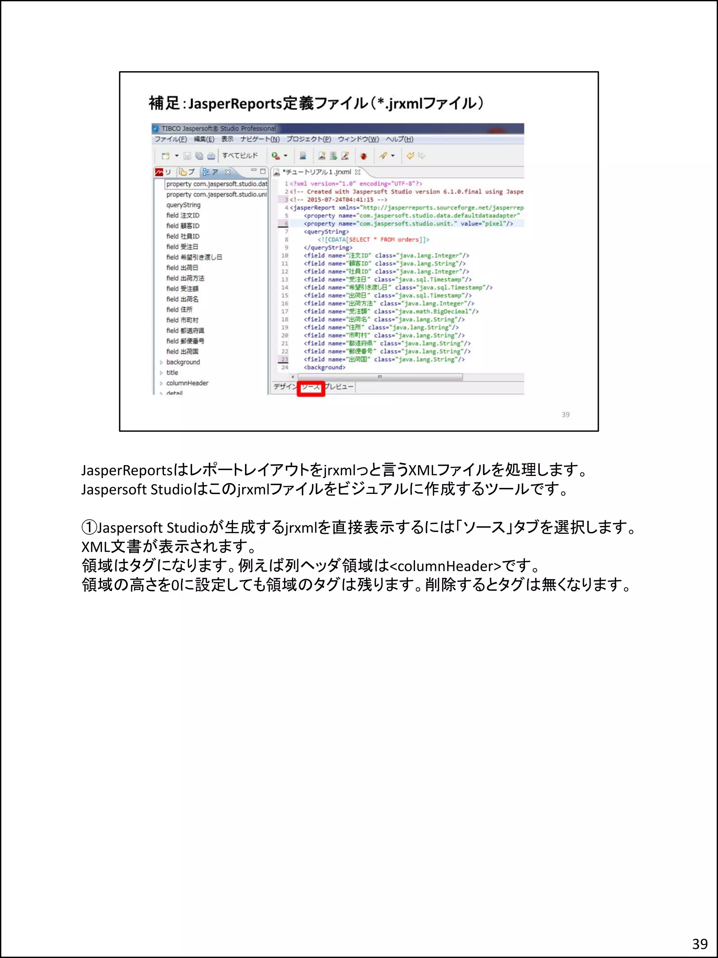
Task: Open the ヘルプ(H) menu
Action: click(x=399, y=140)
